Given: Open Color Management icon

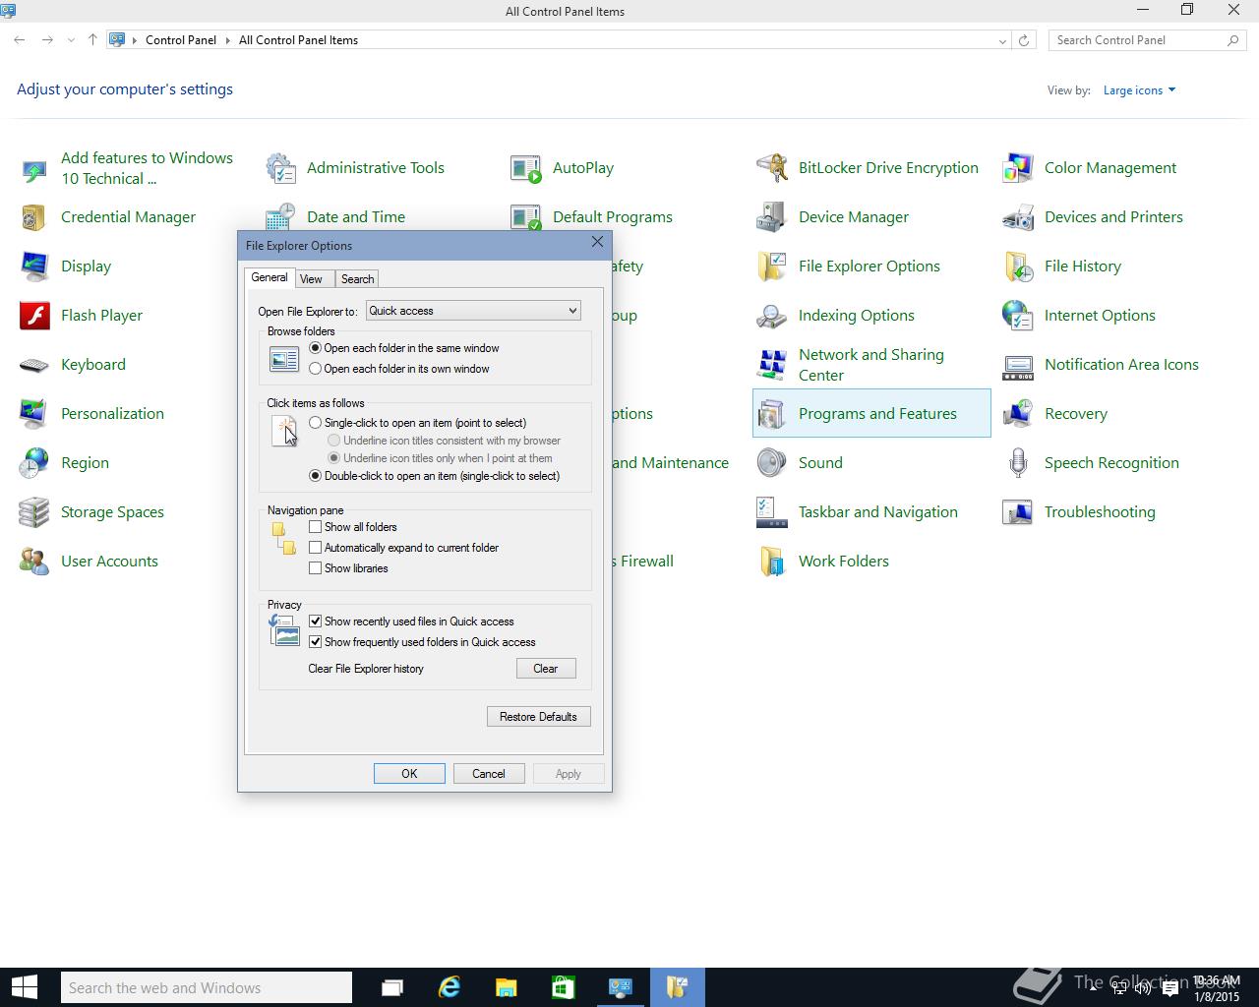Looking at the screenshot, I should tap(1018, 168).
